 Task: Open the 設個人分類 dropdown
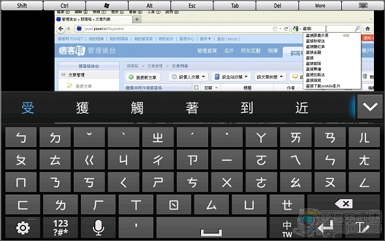tap(189, 77)
